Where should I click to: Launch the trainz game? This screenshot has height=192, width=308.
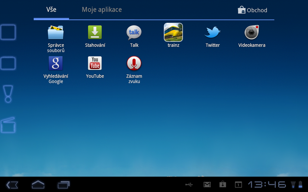[x=173, y=32]
